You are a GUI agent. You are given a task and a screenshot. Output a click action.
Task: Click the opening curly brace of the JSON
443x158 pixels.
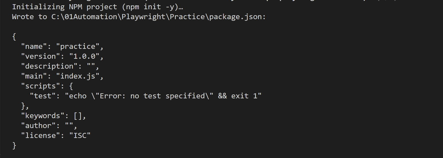coord(14,37)
